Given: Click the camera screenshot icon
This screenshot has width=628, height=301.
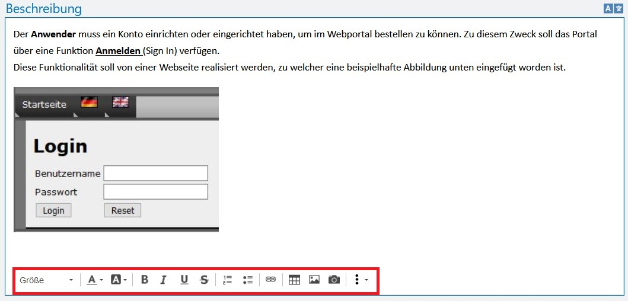Looking at the screenshot, I should 334,280.
